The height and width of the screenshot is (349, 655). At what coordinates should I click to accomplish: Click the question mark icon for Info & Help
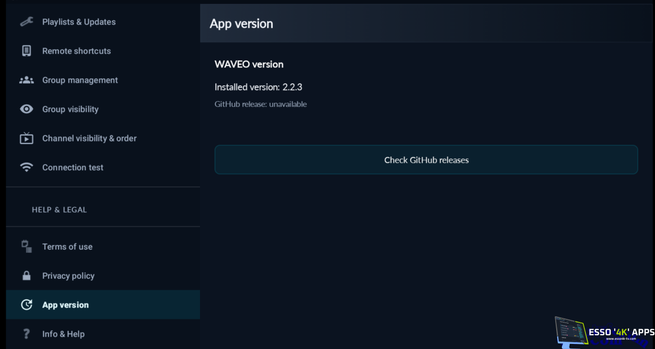(27, 334)
